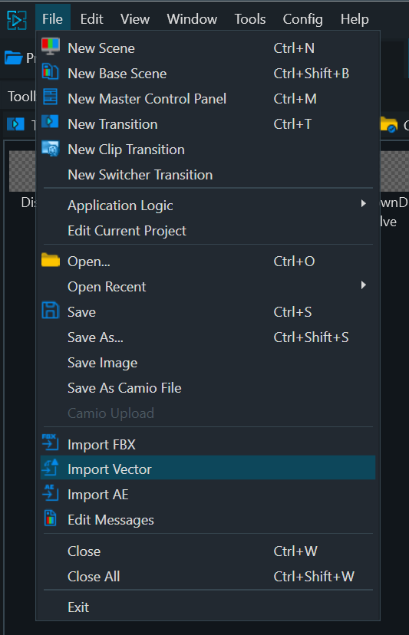Viewport: 409px width, 635px height.
Task: Click the New Clip Transition icon
Action: coord(51,148)
